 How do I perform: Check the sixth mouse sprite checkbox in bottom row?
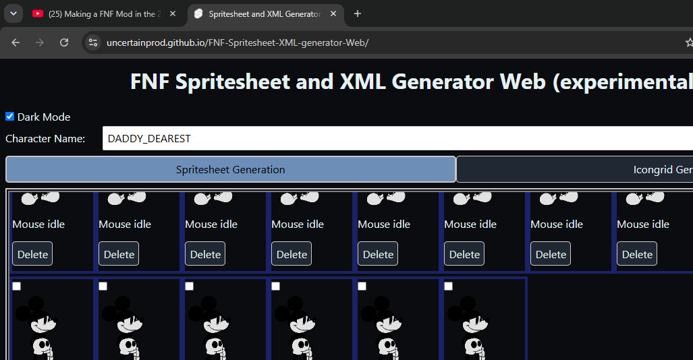click(449, 287)
